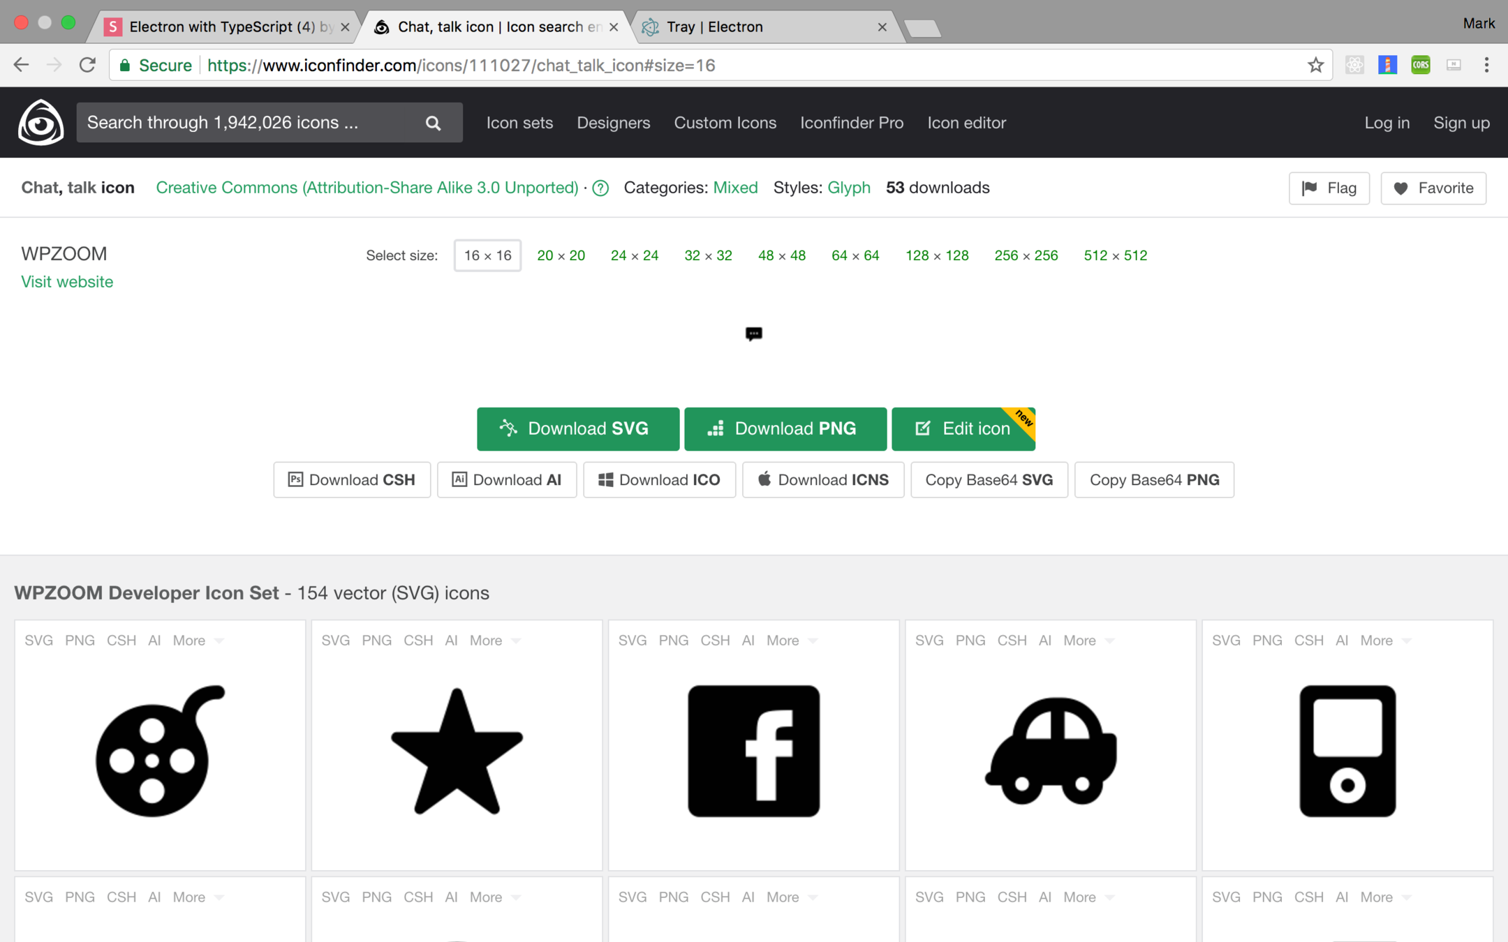The height and width of the screenshot is (942, 1508).
Task: Switch to the Tray | Electron tab
Action: (761, 27)
